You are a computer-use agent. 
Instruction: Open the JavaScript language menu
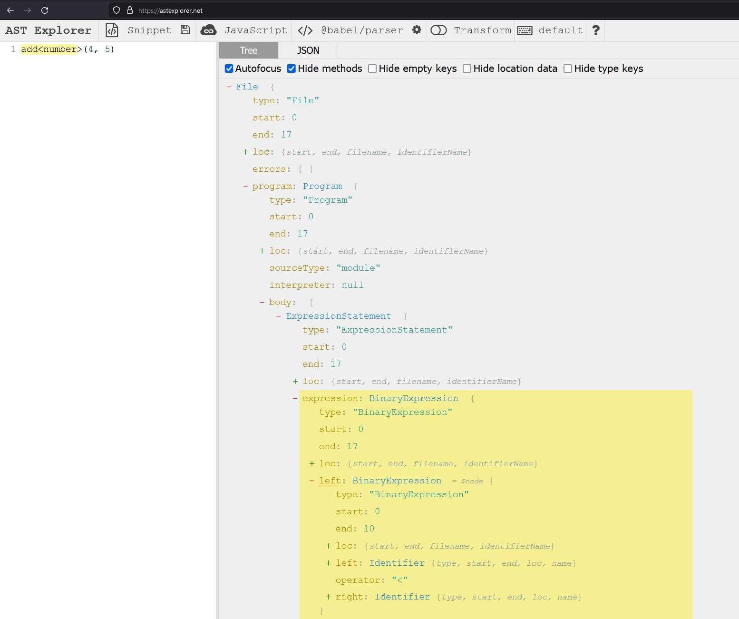pos(255,30)
